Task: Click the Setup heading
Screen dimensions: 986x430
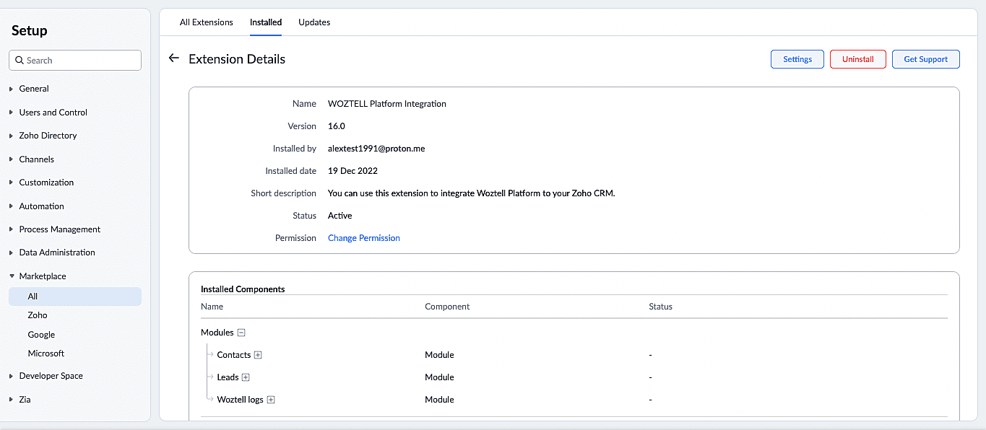Action: [30, 30]
